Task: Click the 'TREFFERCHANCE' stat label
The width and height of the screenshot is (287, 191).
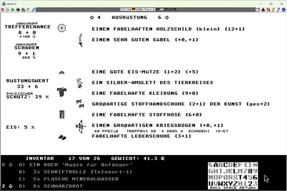Action: [28, 27]
